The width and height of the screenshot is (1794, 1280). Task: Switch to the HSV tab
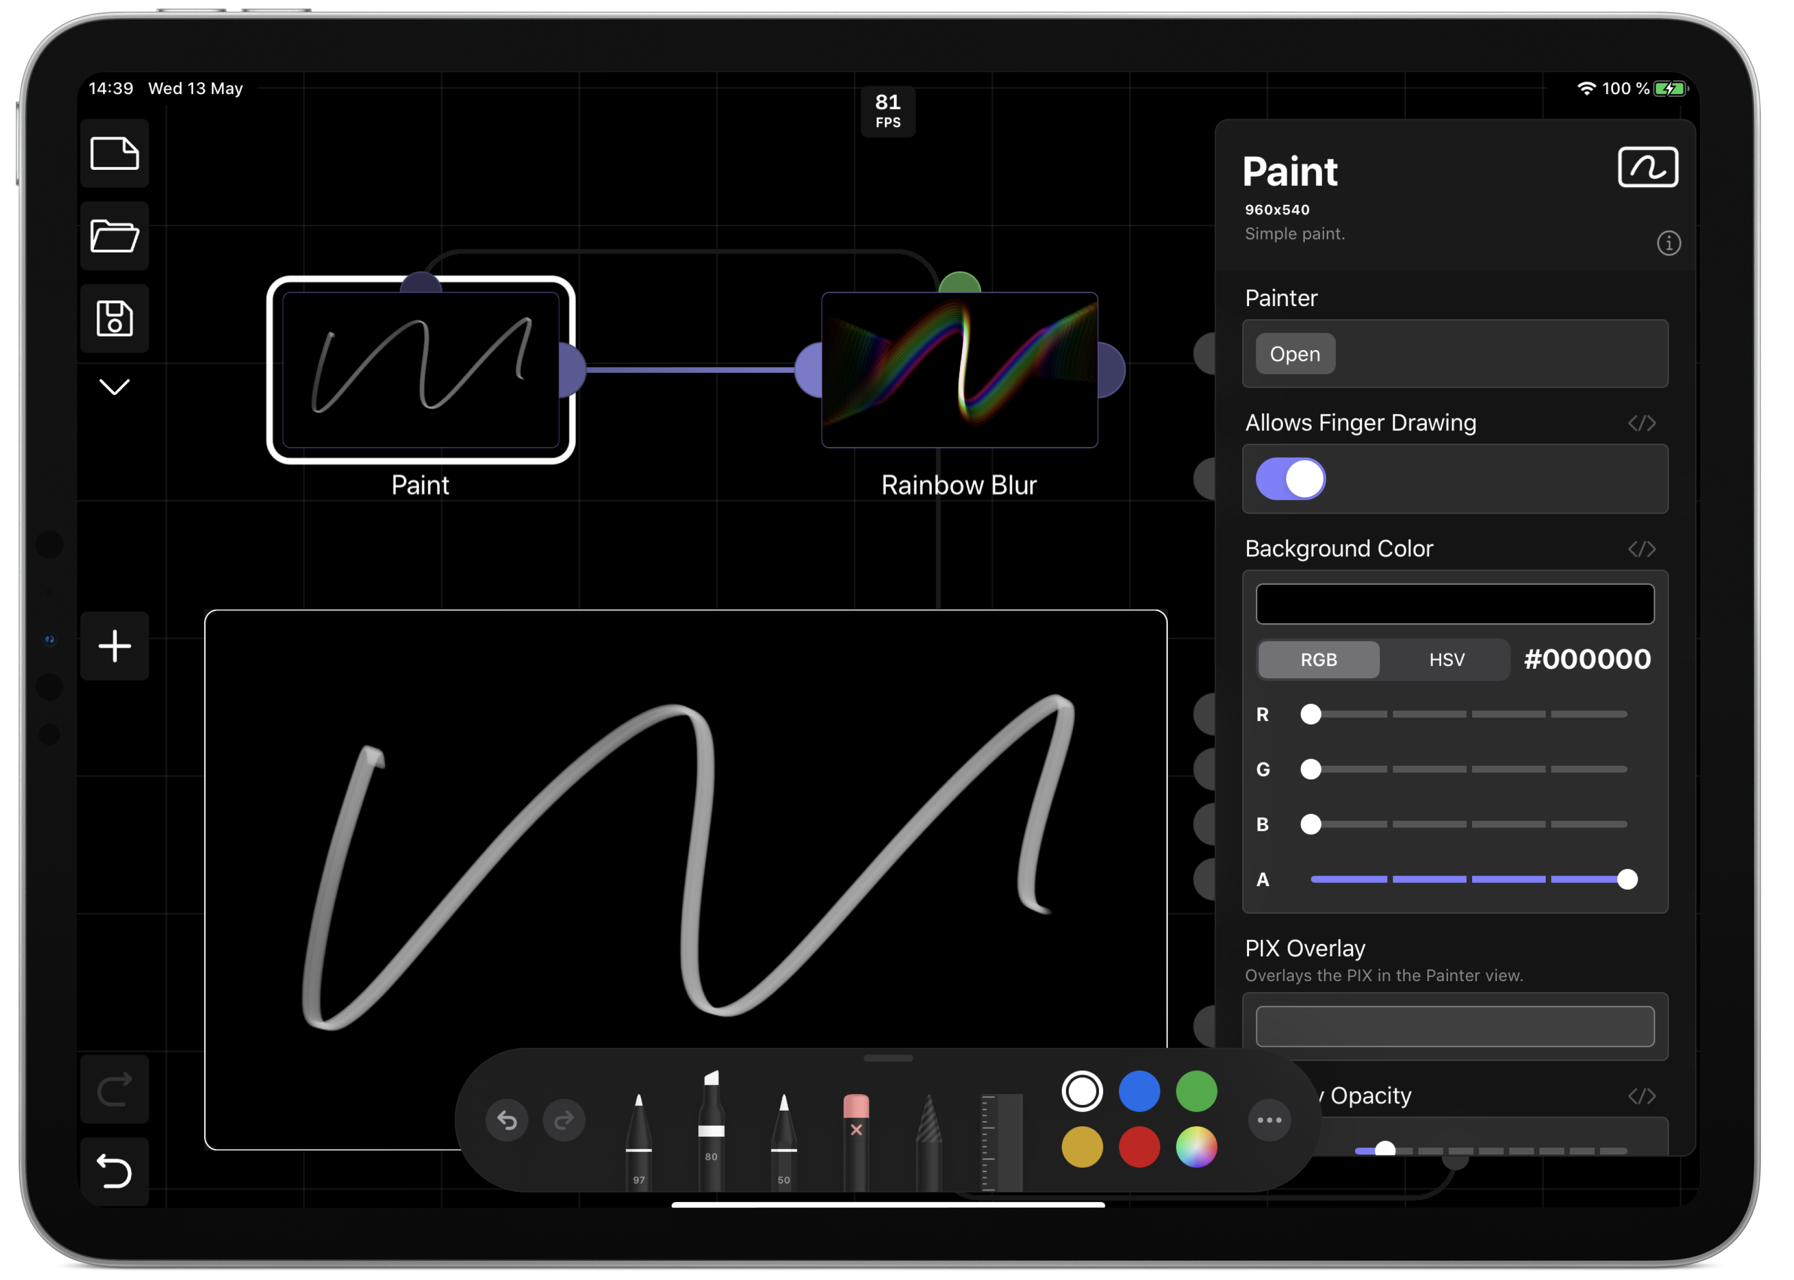[1446, 660]
